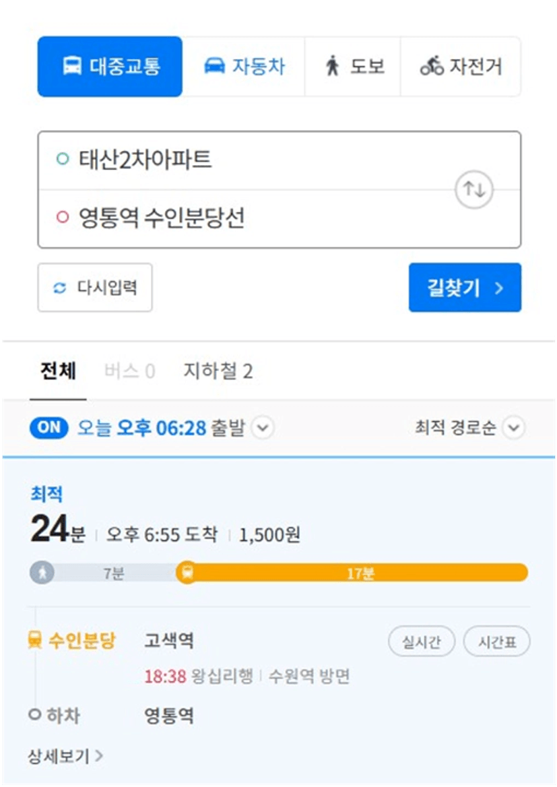Screen dimensions: 557x787
Task: Click the orange 17분 subway segment bar
Action: pyautogui.click(x=358, y=573)
